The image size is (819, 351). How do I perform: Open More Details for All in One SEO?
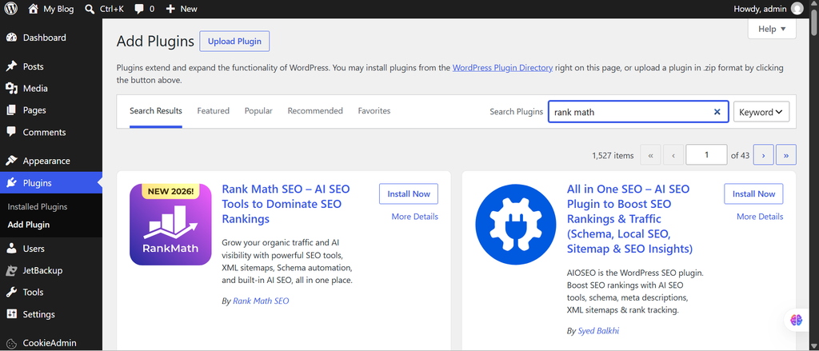point(760,216)
